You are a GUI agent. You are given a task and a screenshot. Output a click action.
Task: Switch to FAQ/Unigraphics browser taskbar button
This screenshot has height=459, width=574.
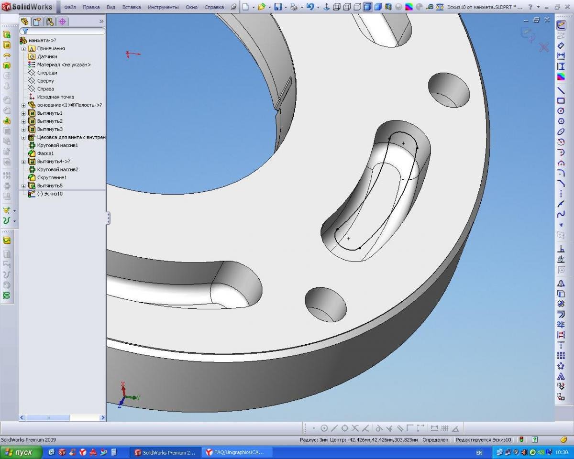236,452
